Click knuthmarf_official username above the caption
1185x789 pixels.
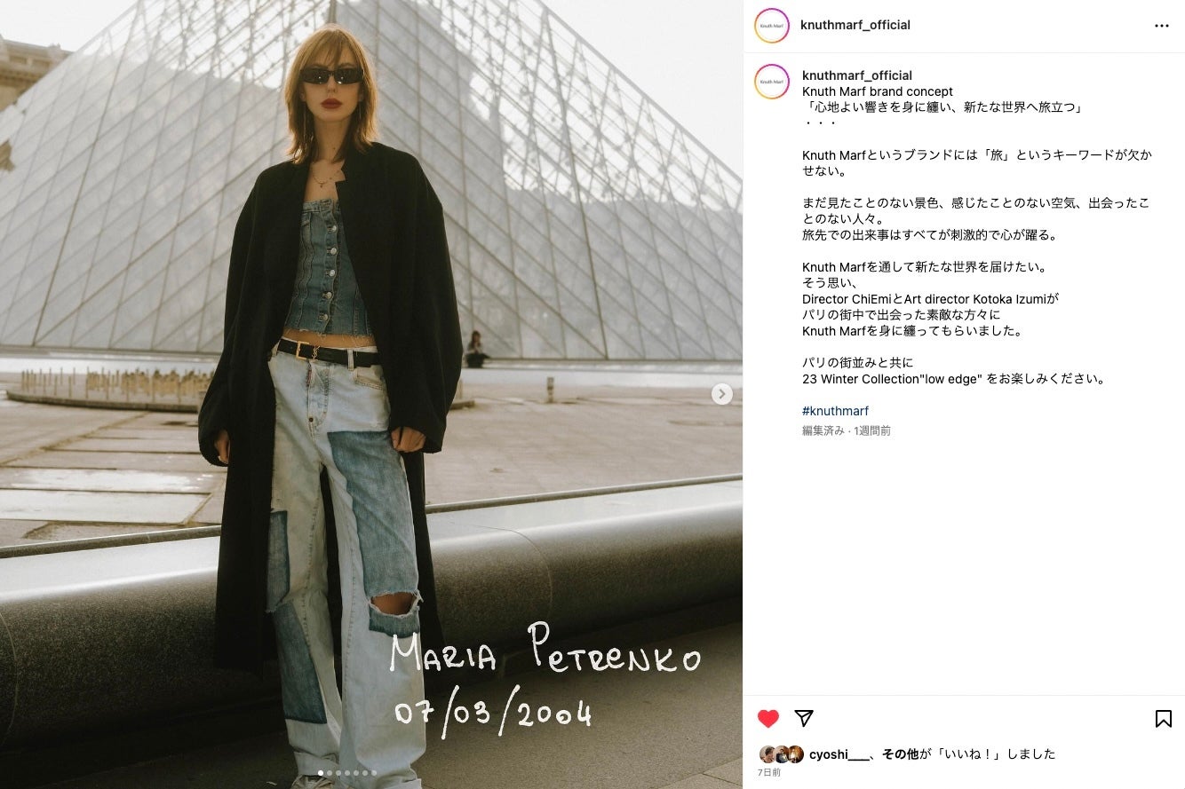tap(857, 75)
